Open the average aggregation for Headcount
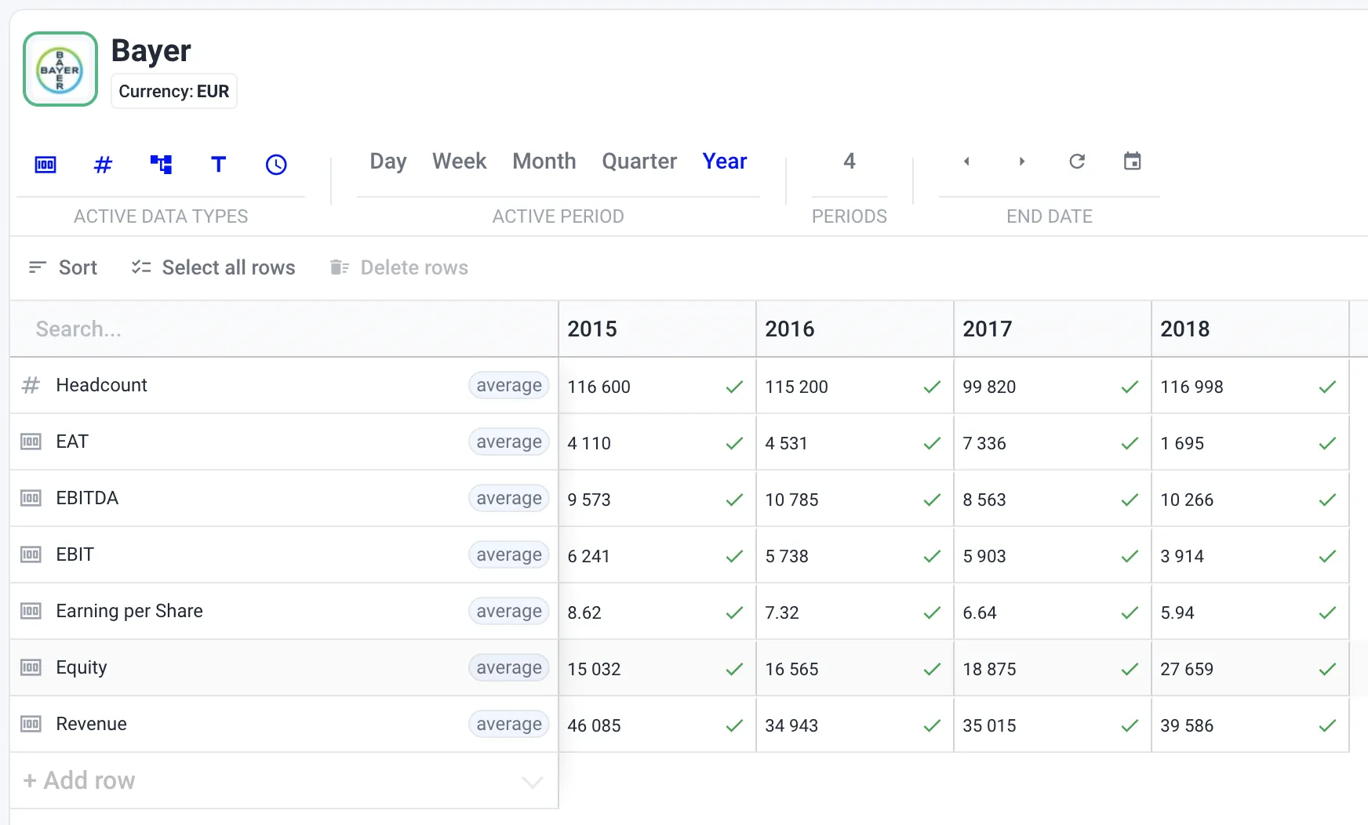The height and width of the screenshot is (825, 1368). pyautogui.click(x=509, y=385)
